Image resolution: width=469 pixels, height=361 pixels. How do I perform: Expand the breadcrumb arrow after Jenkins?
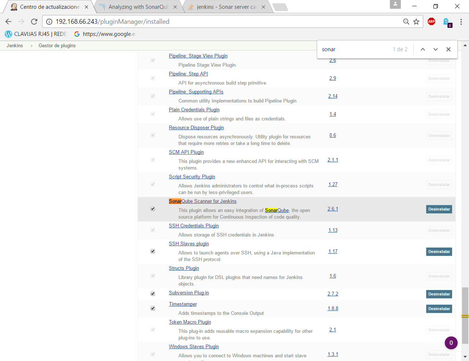(x=31, y=46)
